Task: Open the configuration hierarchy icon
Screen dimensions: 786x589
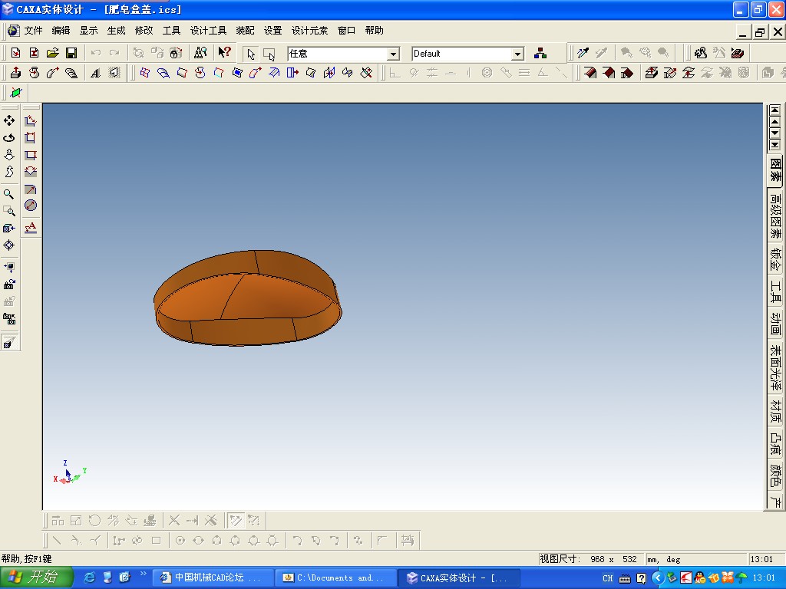Action: click(540, 53)
